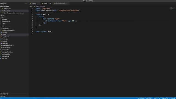Screen dimensions: 176x99
Task: Collapse the OPEN EDITORS section
Action: tap(4, 6)
